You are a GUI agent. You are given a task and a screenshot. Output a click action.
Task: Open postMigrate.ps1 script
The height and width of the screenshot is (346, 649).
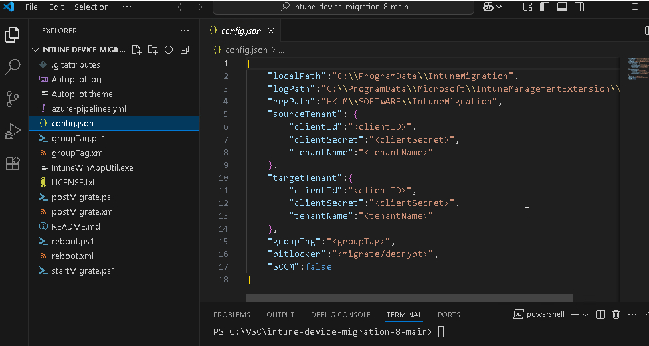click(83, 197)
